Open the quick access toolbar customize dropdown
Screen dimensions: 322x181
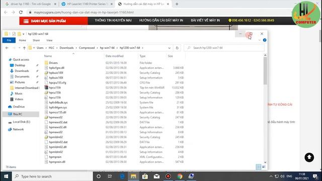[x=24, y=34]
